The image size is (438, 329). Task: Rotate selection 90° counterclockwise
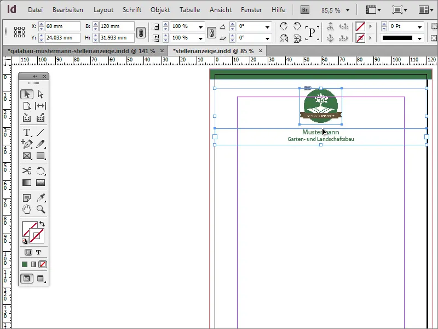(297, 26)
